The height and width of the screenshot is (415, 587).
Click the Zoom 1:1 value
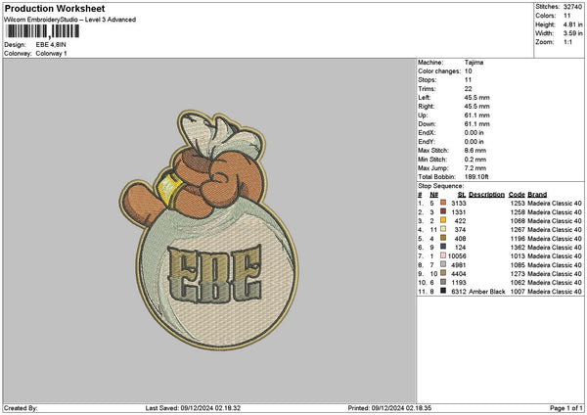(x=566, y=44)
